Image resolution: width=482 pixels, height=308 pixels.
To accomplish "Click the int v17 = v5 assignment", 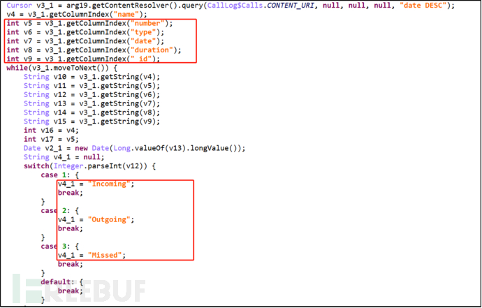I will tap(51, 139).
